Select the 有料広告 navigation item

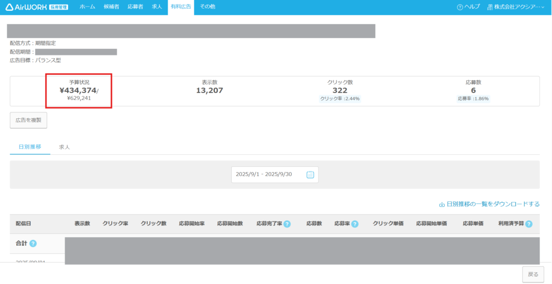[x=180, y=7]
